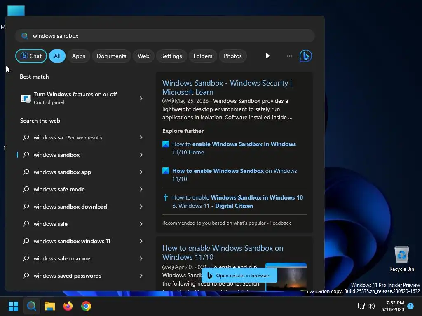422x316 pixels.
Task: Click the night sky thumbnail in second result
Action: click(286, 277)
